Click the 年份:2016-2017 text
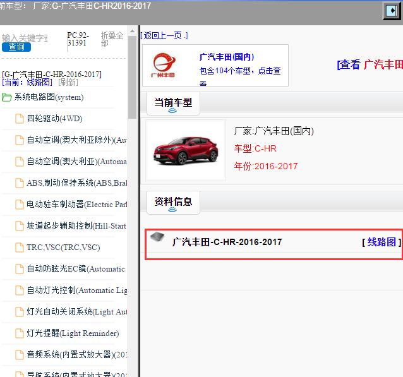The image size is (403, 377). coord(266,166)
